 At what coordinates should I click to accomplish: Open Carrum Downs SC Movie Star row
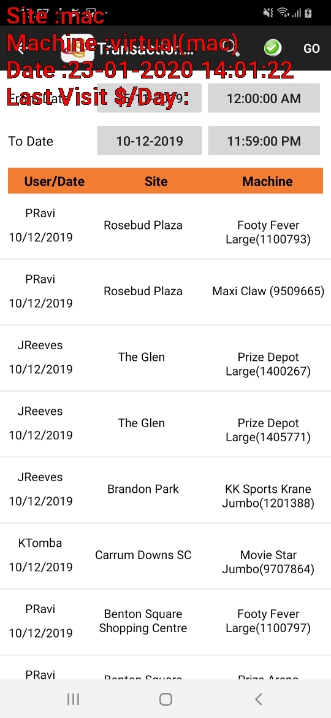point(165,556)
